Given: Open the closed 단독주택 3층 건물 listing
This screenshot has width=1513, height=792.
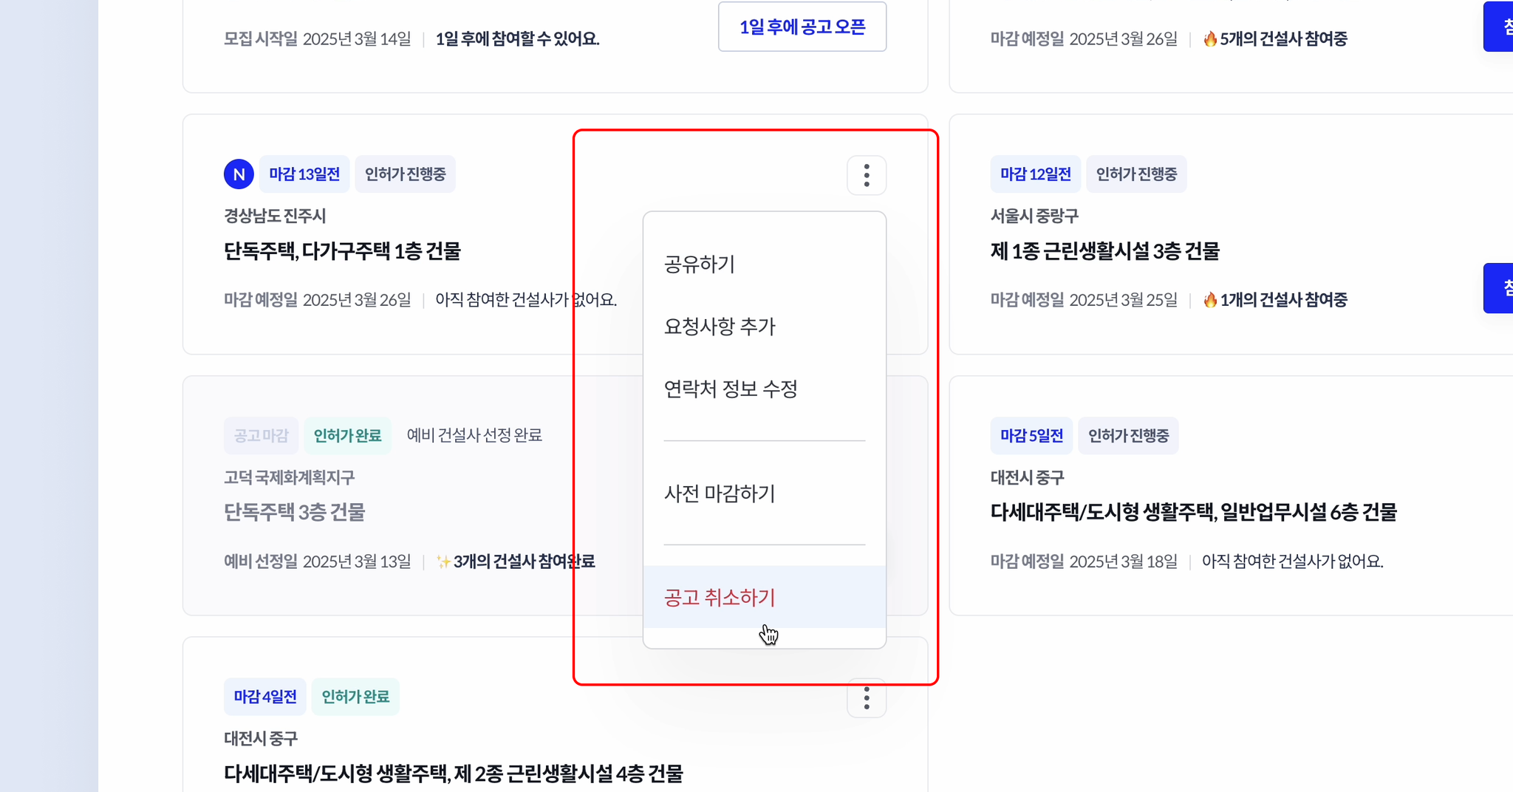Looking at the screenshot, I should click(x=295, y=512).
